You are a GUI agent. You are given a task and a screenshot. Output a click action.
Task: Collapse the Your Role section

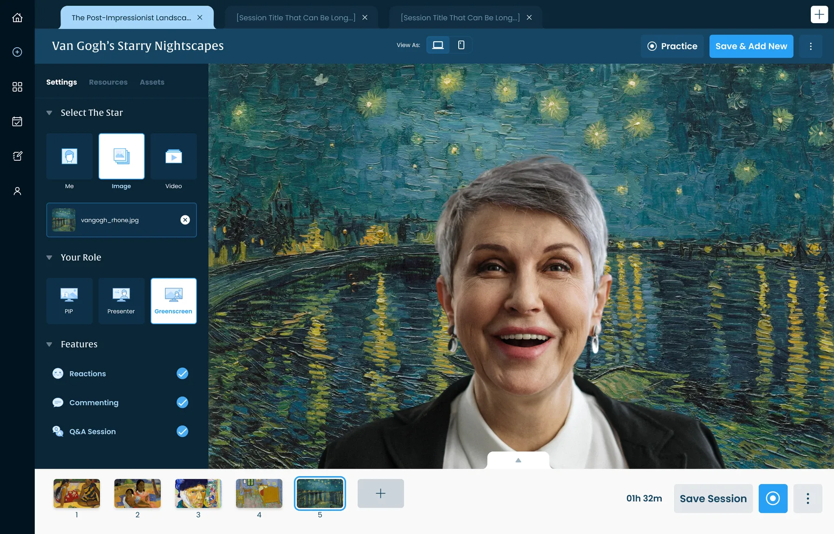click(x=49, y=258)
